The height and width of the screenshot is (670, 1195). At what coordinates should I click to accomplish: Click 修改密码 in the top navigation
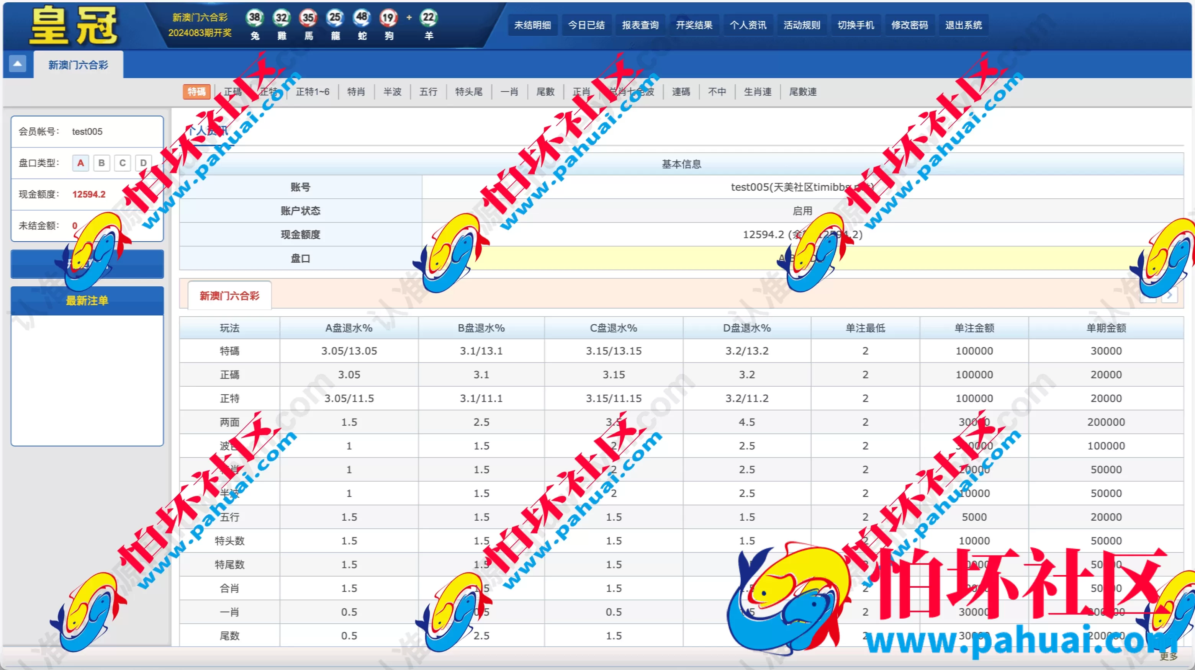click(x=909, y=25)
